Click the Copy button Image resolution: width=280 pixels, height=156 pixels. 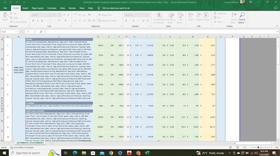pos(14,18)
